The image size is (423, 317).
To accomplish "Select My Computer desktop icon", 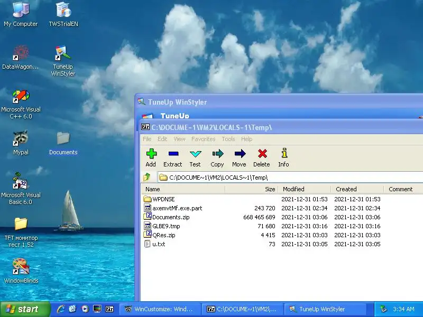I will tap(21, 14).
